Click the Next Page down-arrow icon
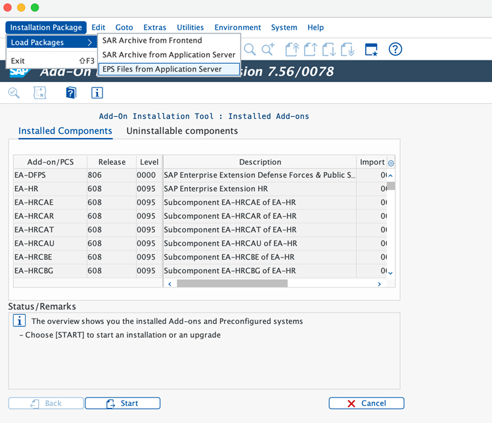The height and width of the screenshot is (423, 492). (329, 49)
